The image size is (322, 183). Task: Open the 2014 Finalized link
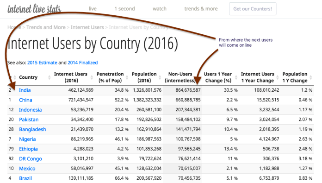(x=82, y=63)
